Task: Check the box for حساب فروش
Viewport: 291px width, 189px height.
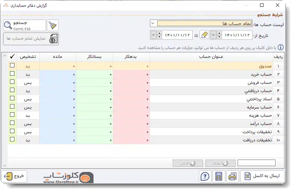Action: pos(12,81)
